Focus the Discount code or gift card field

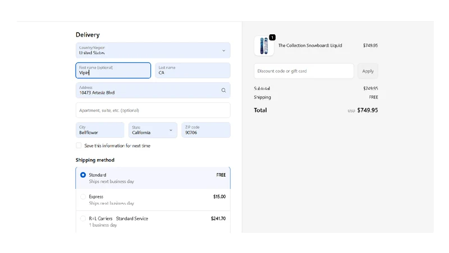pyautogui.click(x=304, y=71)
